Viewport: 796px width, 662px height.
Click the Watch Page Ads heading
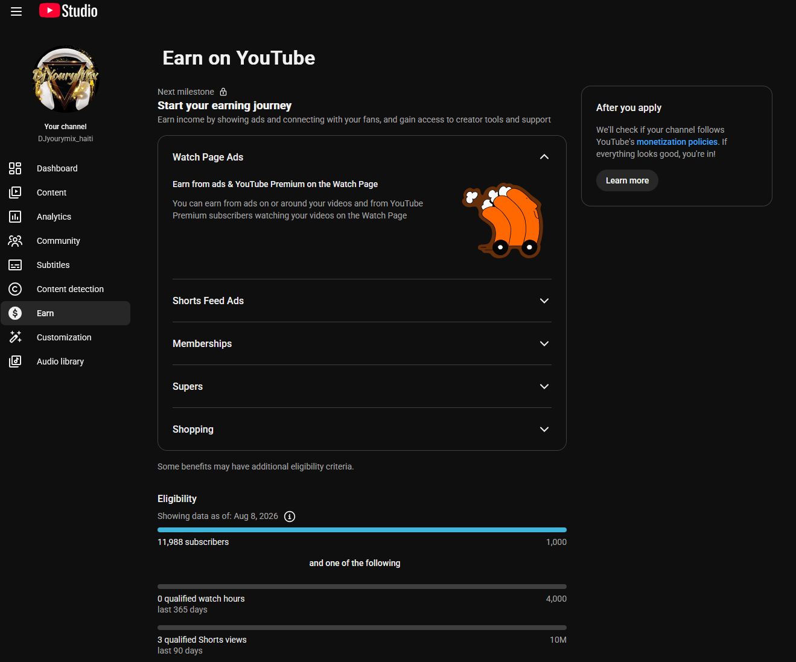pos(208,157)
